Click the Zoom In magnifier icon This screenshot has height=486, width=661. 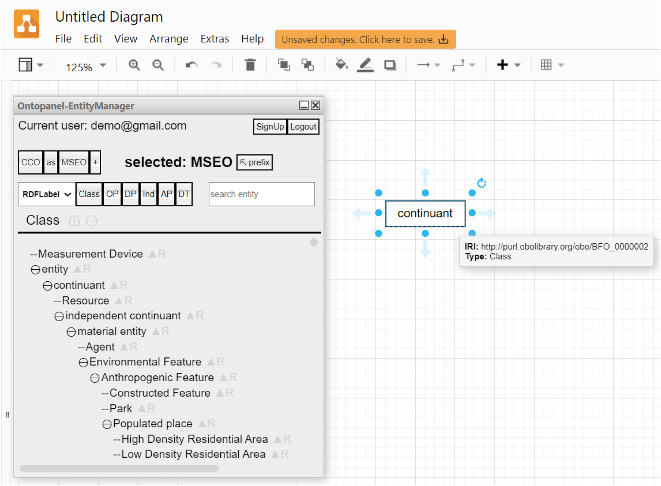(134, 65)
